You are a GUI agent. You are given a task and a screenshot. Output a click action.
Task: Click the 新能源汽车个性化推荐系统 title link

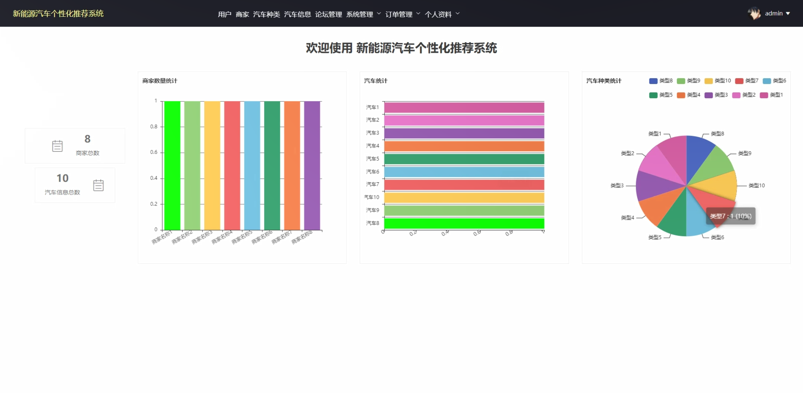click(x=58, y=13)
